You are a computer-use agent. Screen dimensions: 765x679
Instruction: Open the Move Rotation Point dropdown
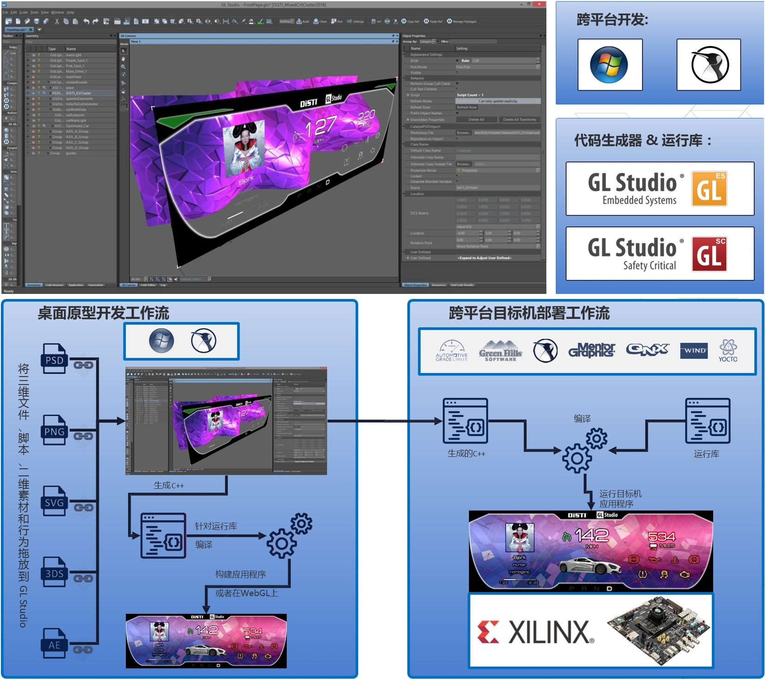pyautogui.click(x=498, y=246)
